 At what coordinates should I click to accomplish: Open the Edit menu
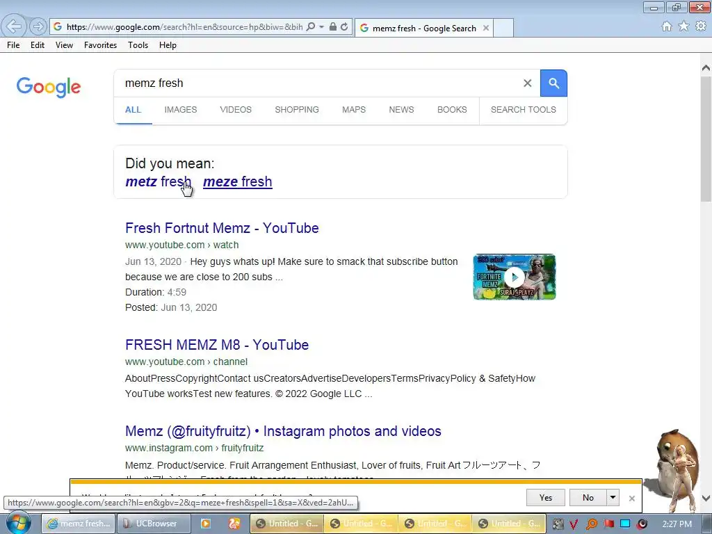tap(38, 45)
